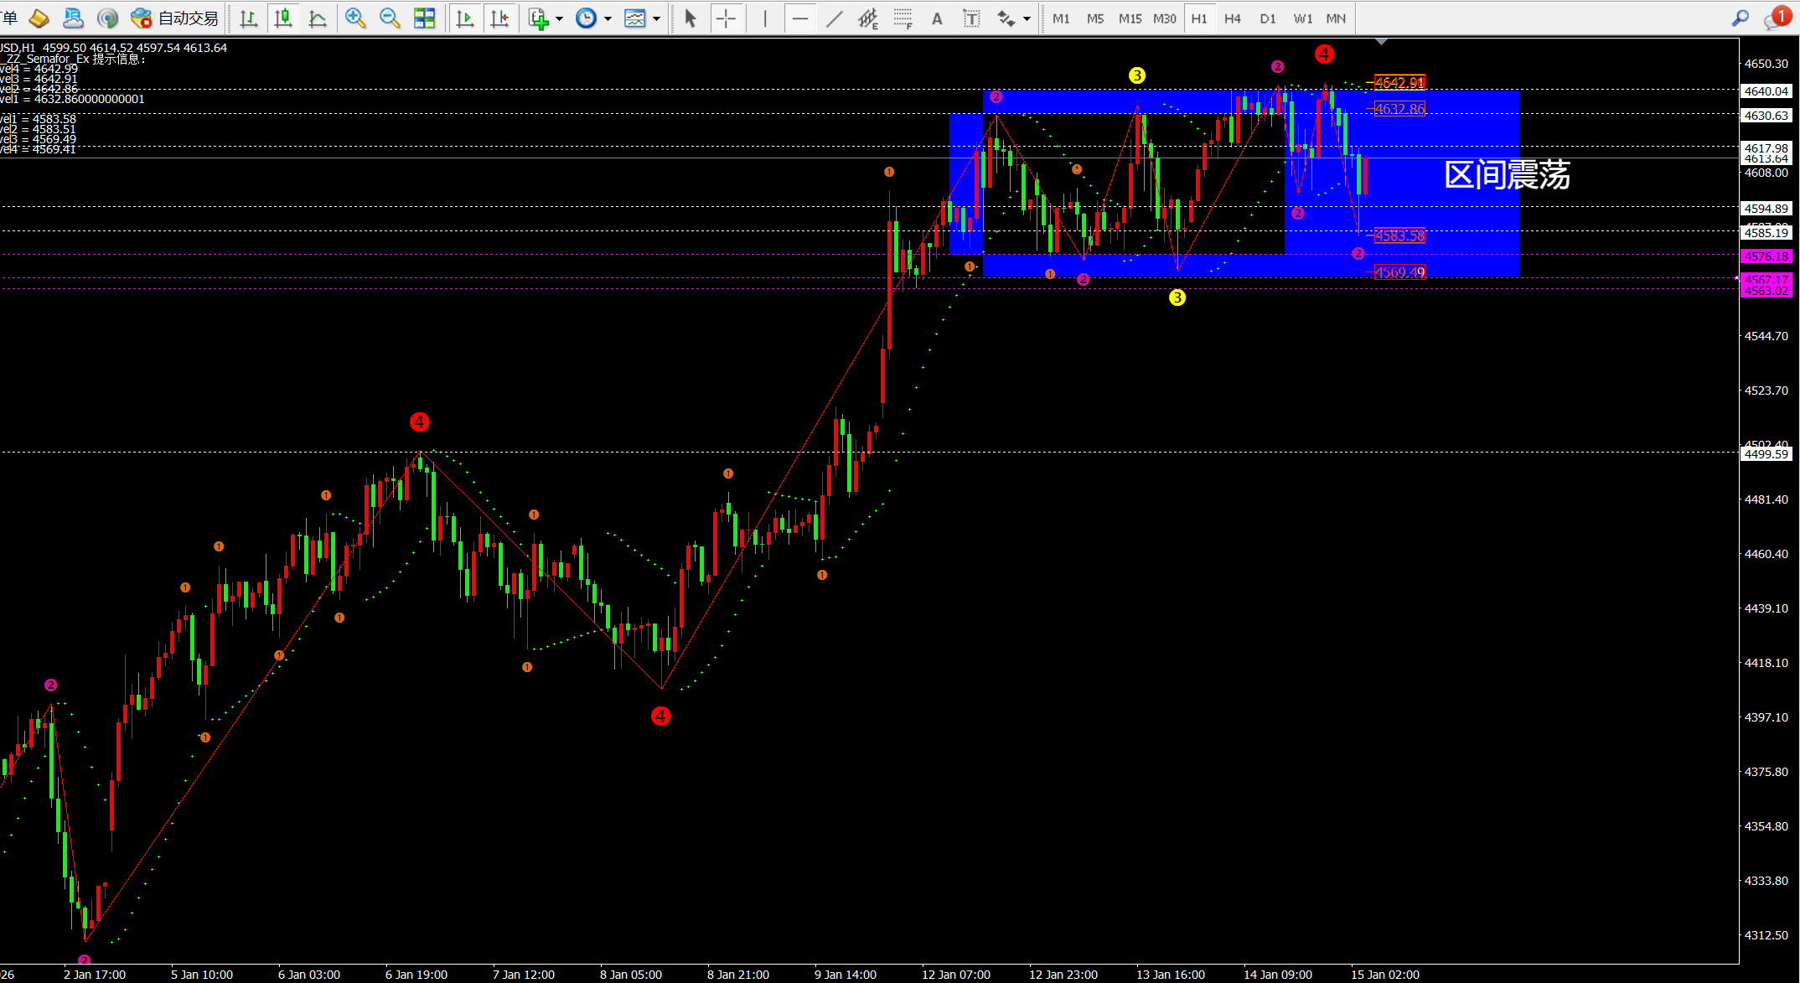Switch to the H4 timeframe
The height and width of the screenshot is (983, 1800).
tap(1232, 18)
